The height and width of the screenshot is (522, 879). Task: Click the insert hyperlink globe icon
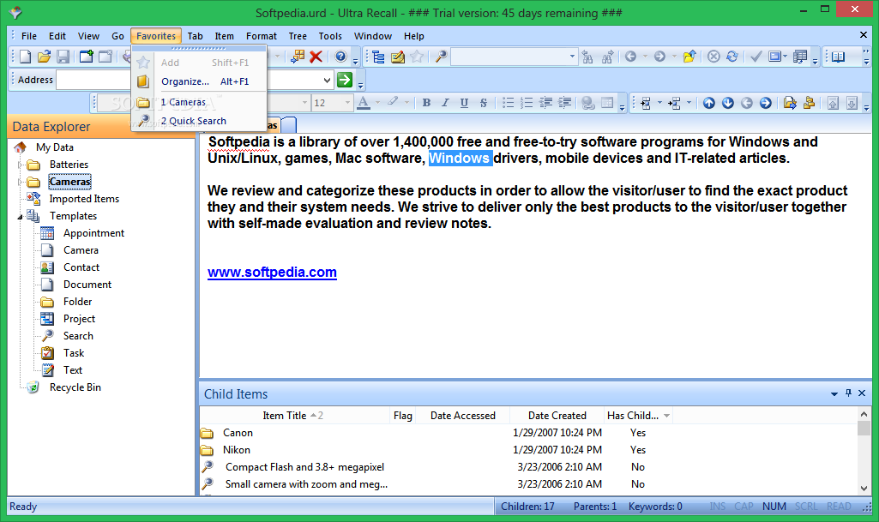click(587, 103)
